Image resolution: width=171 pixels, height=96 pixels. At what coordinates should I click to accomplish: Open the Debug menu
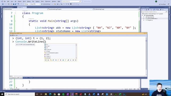(x=29, y=1)
